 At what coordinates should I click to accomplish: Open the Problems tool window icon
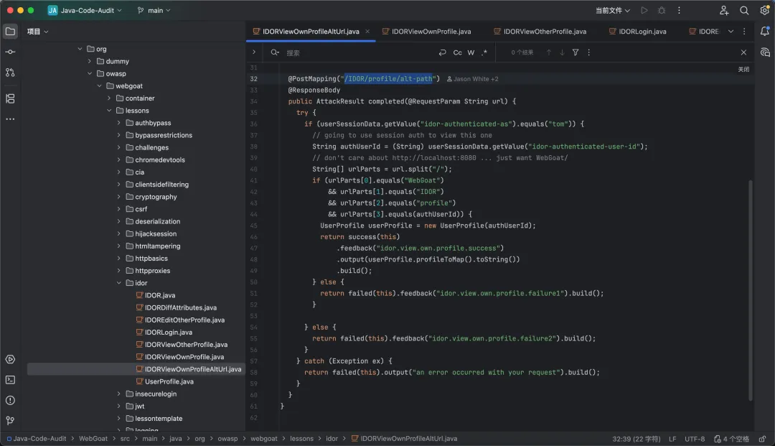coord(10,400)
